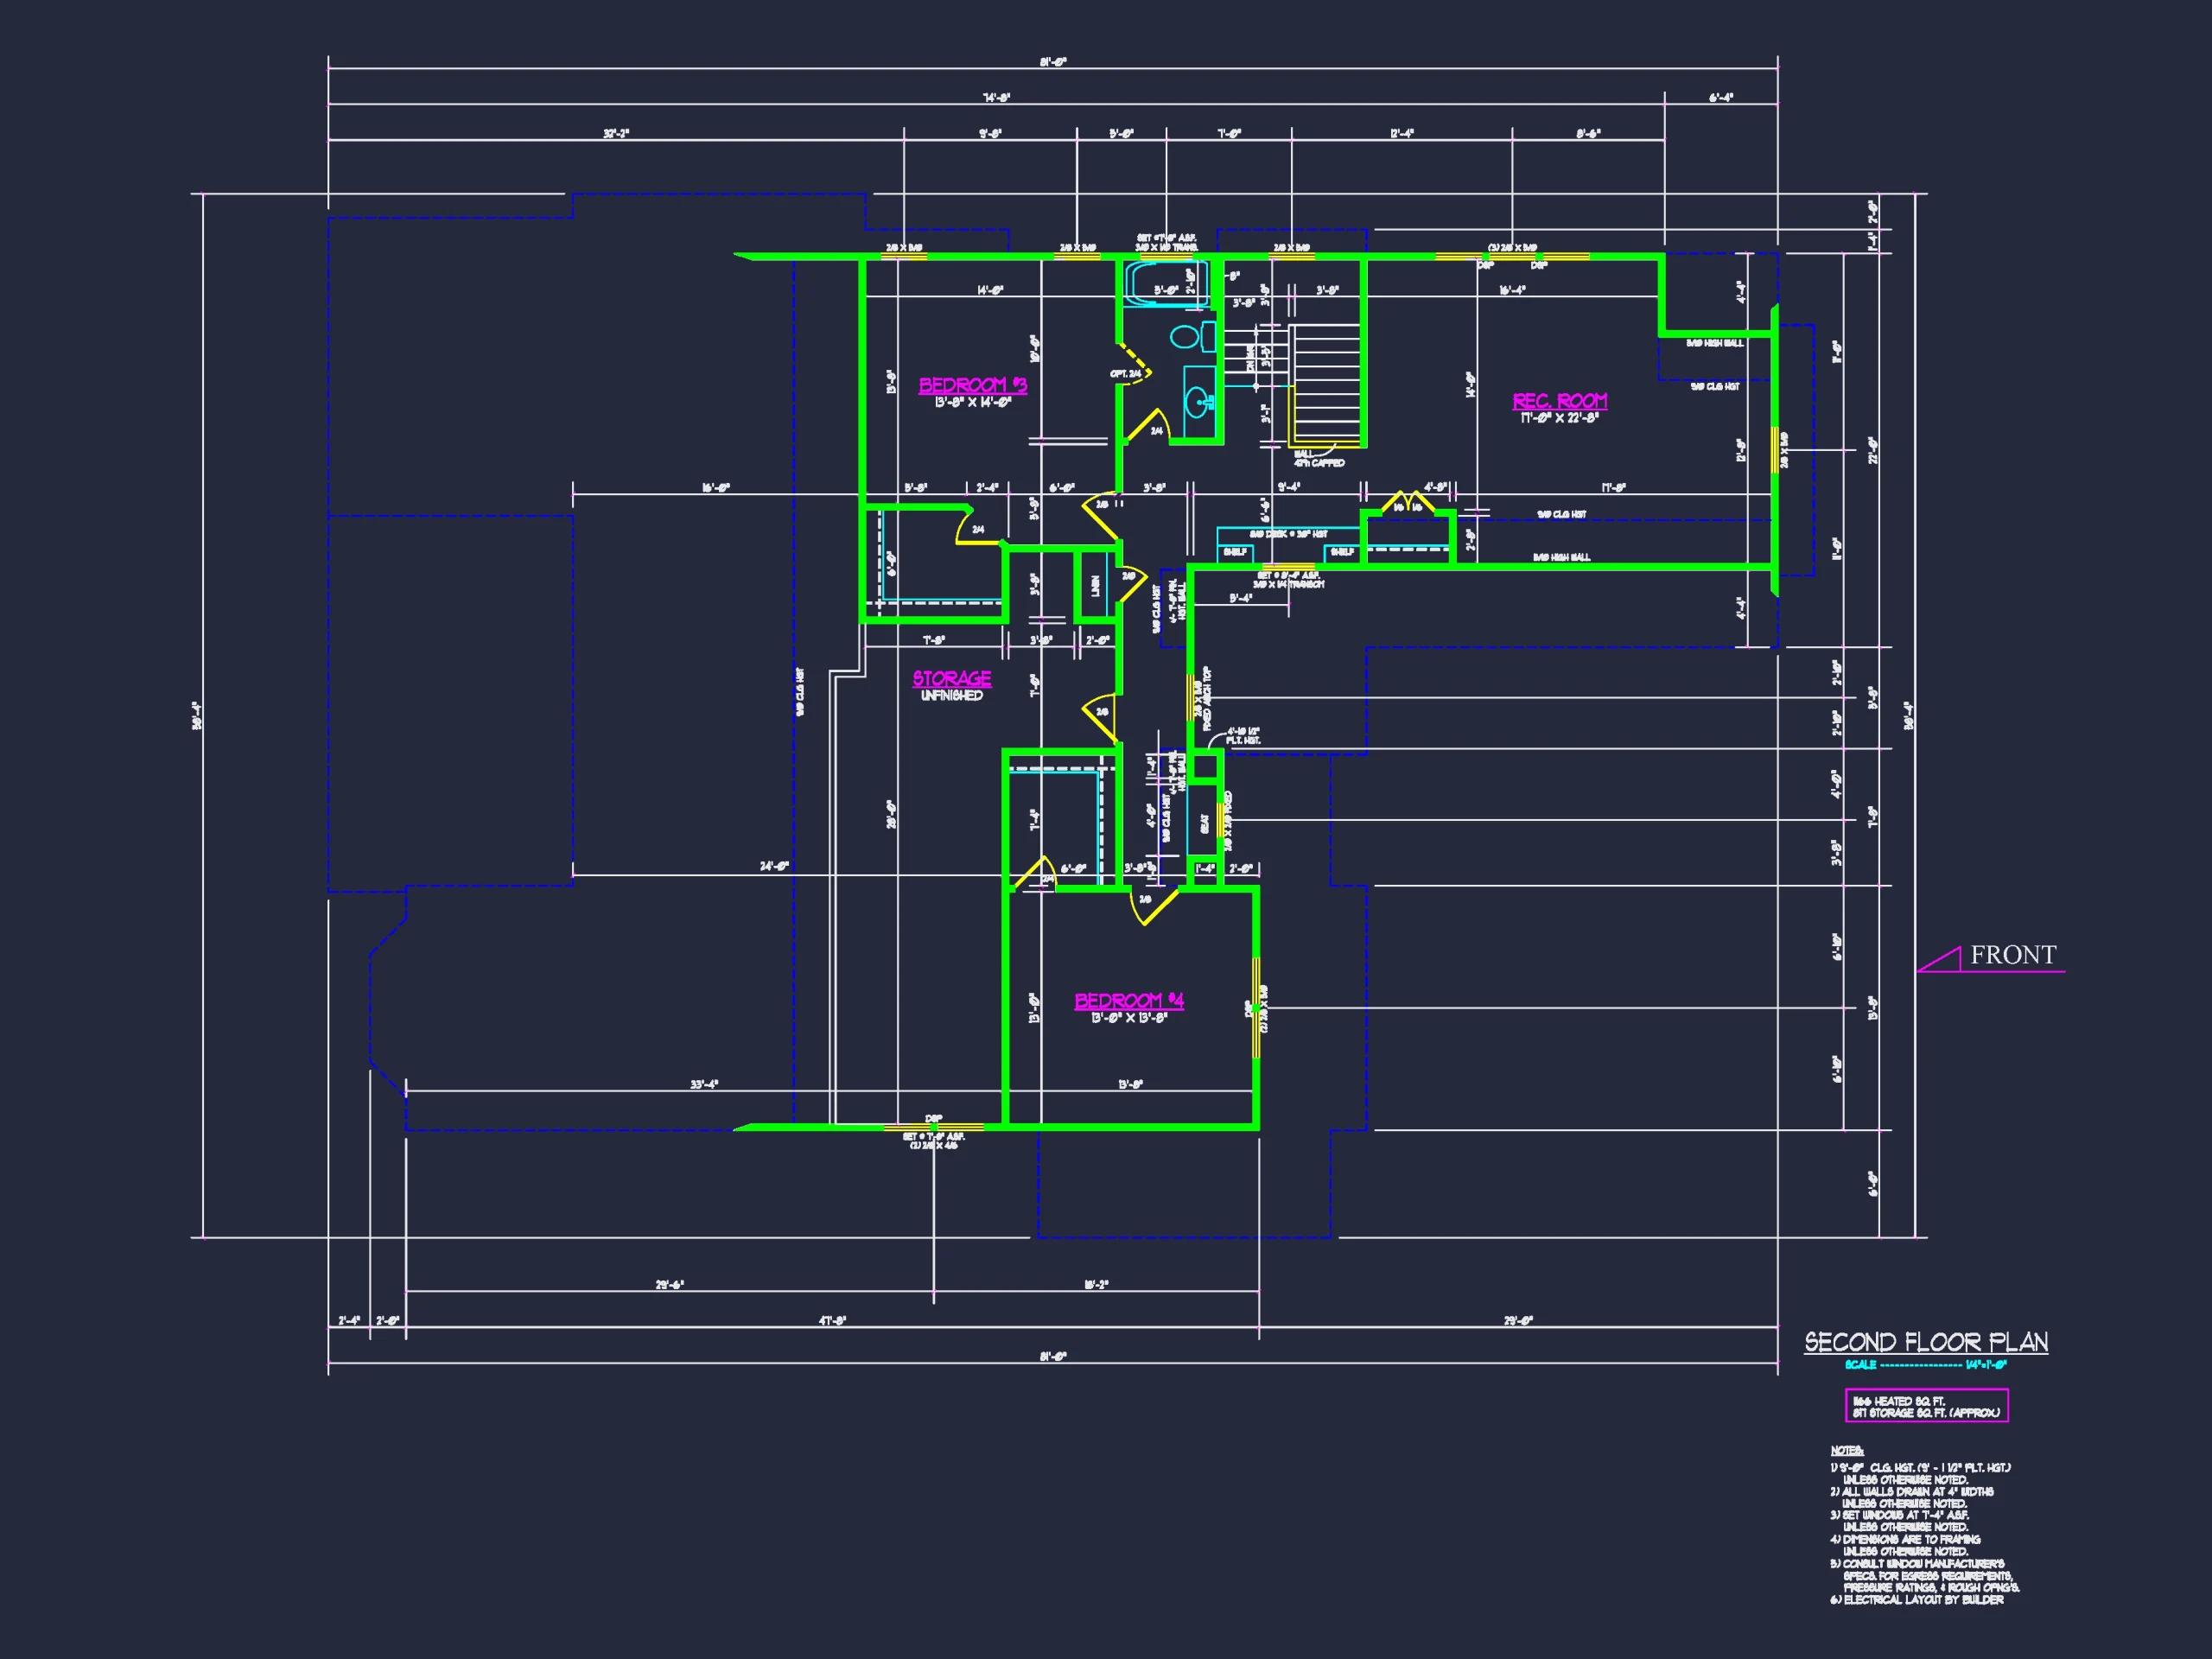This screenshot has width=2212, height=1659.
Task: Click the LINEN closet label
Action: click(1096, 586)
